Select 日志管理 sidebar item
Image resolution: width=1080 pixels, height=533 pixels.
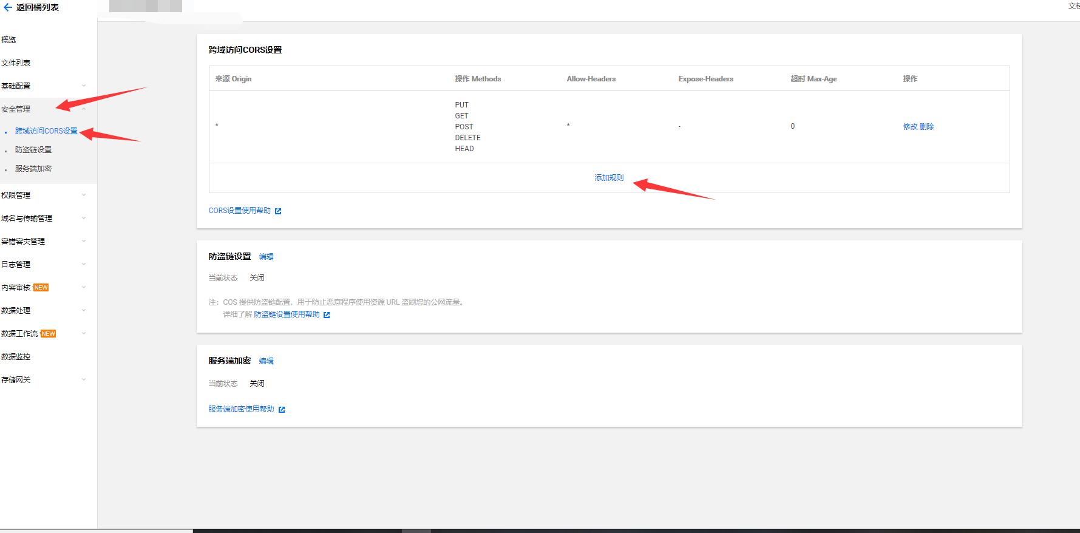click(16, 265)
